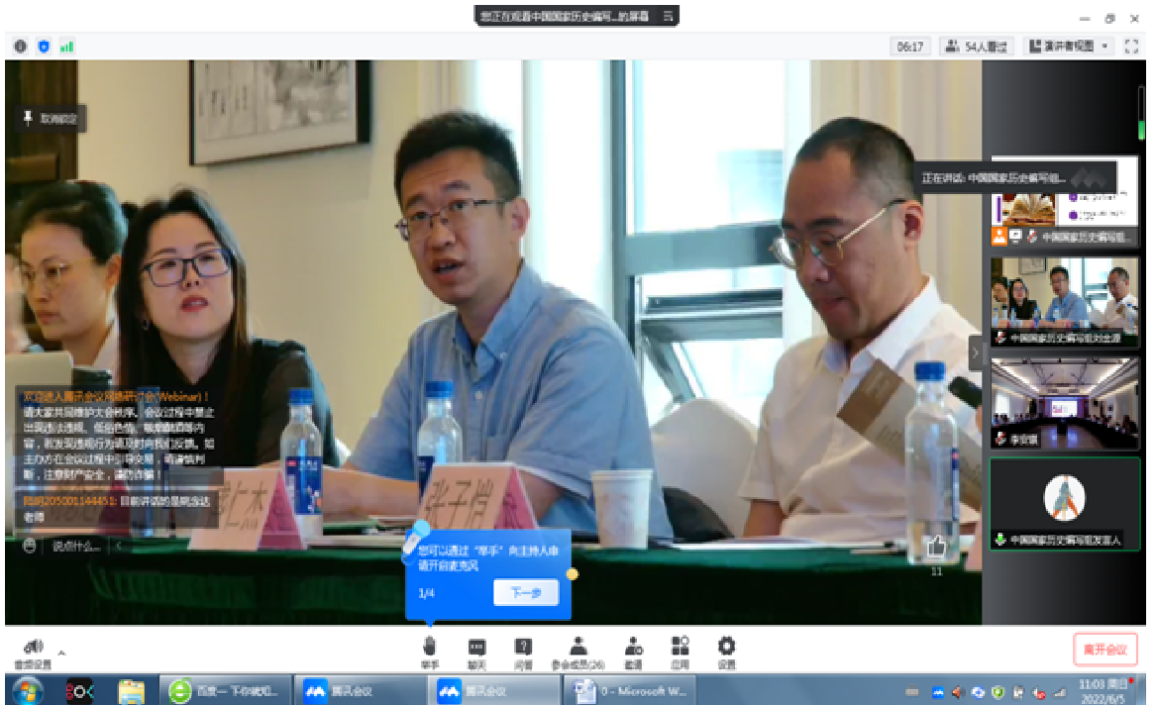Click the muted mic icon on the conference room thumbnail
The height and width of the screenshot is (705, 1157).
(x=1000, y=439)
